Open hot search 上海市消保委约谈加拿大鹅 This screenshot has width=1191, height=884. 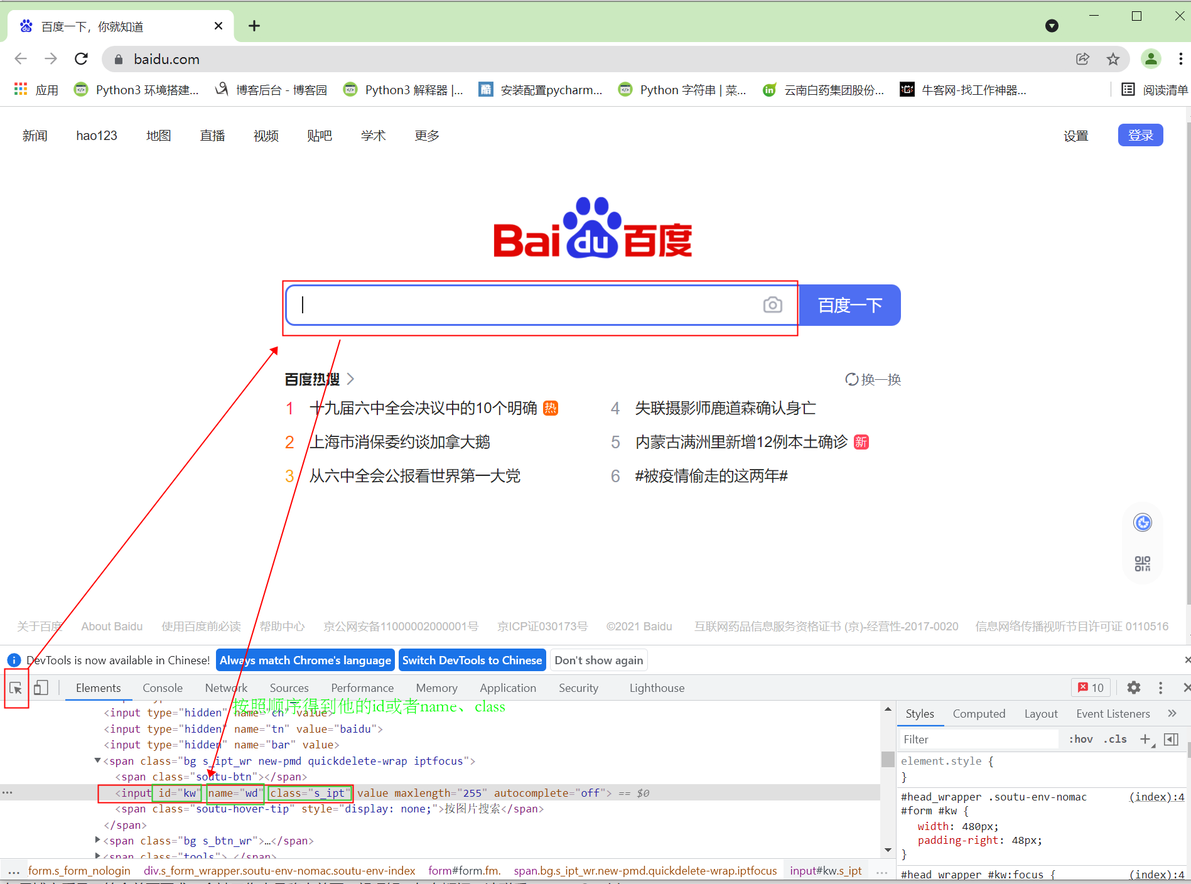point(400,442)
